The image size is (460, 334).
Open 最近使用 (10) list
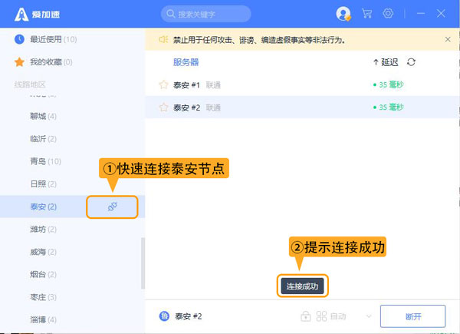coord(54,39)
